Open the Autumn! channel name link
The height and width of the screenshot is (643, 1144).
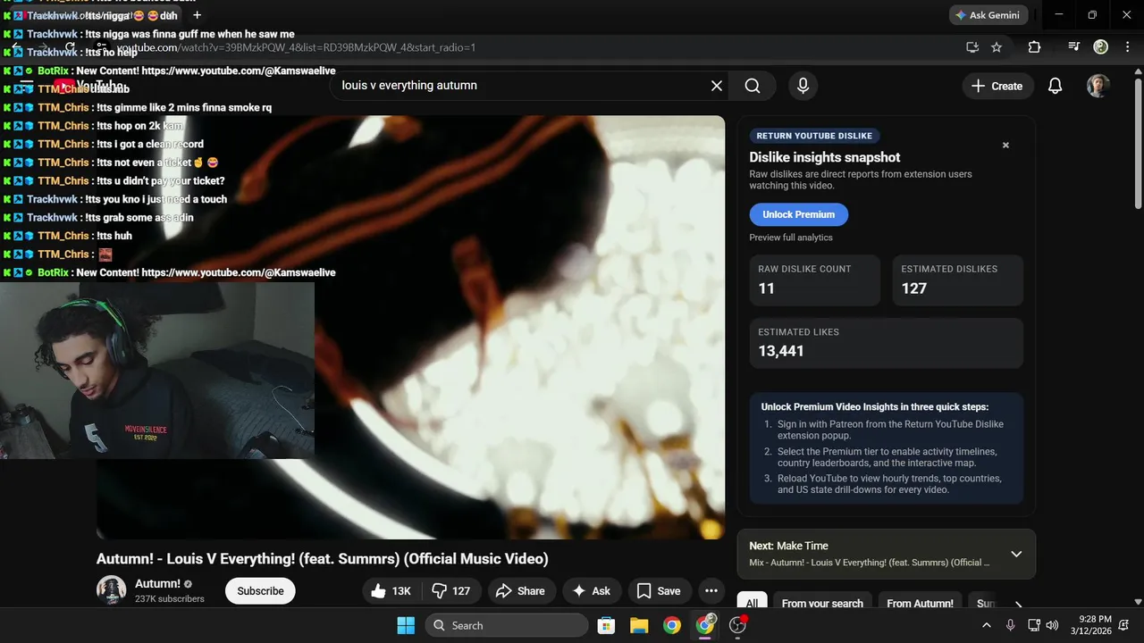tap(157, 583)
